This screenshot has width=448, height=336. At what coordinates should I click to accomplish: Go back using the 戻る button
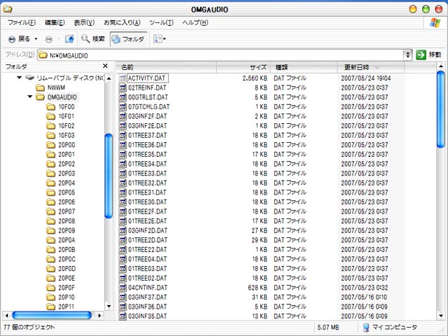pos(19,39)
